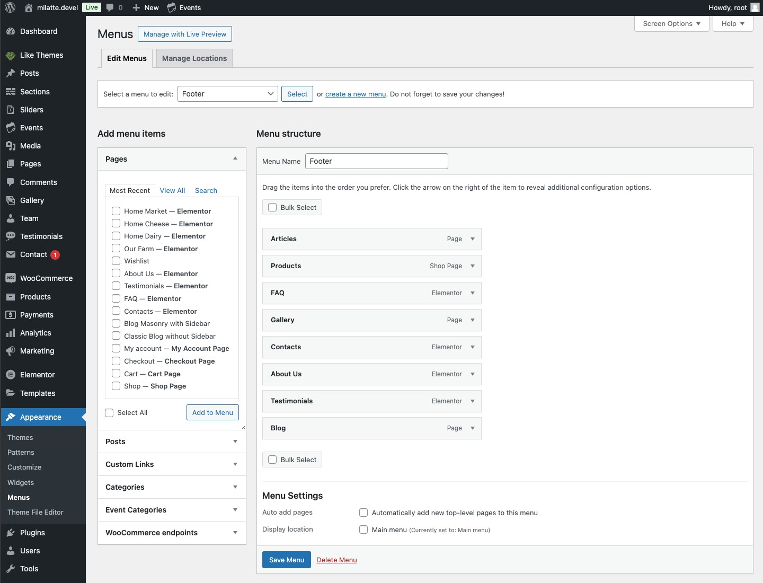This screenshot has height=583, width=763.
Task: Click the Analytics bar chart icon
Action: [x=11, y=333]
